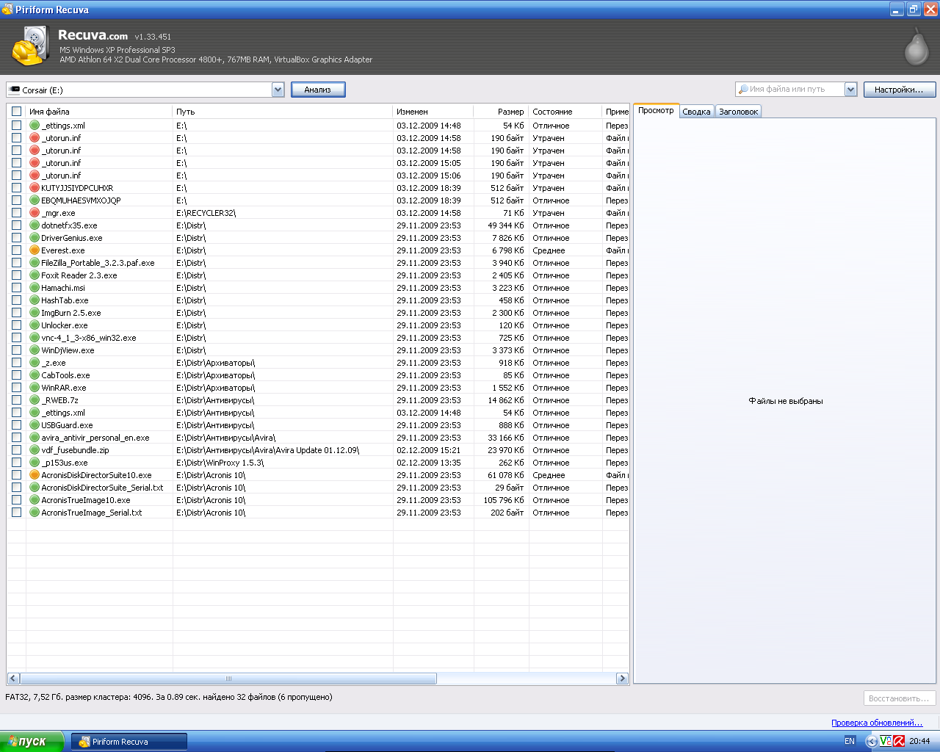The width and height of the screenshot is (940, 752).
Task: Click red status icon of _mgr.exe
Action: coord(35,213)
